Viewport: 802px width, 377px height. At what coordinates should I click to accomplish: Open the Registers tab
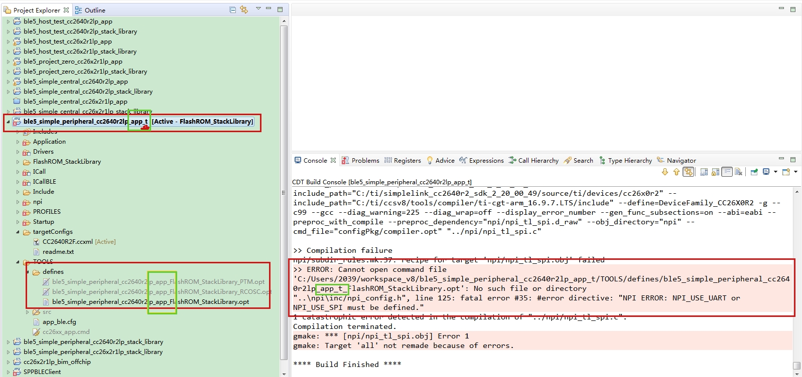click(x=403, y=160)
